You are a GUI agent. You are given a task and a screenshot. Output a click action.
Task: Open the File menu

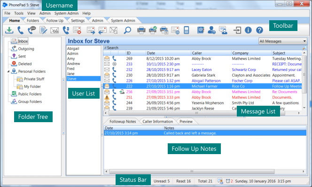[8, 13]
